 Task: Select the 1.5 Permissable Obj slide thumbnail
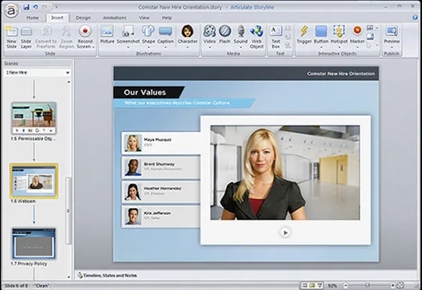pyautogui.click(x=34, y=118)
